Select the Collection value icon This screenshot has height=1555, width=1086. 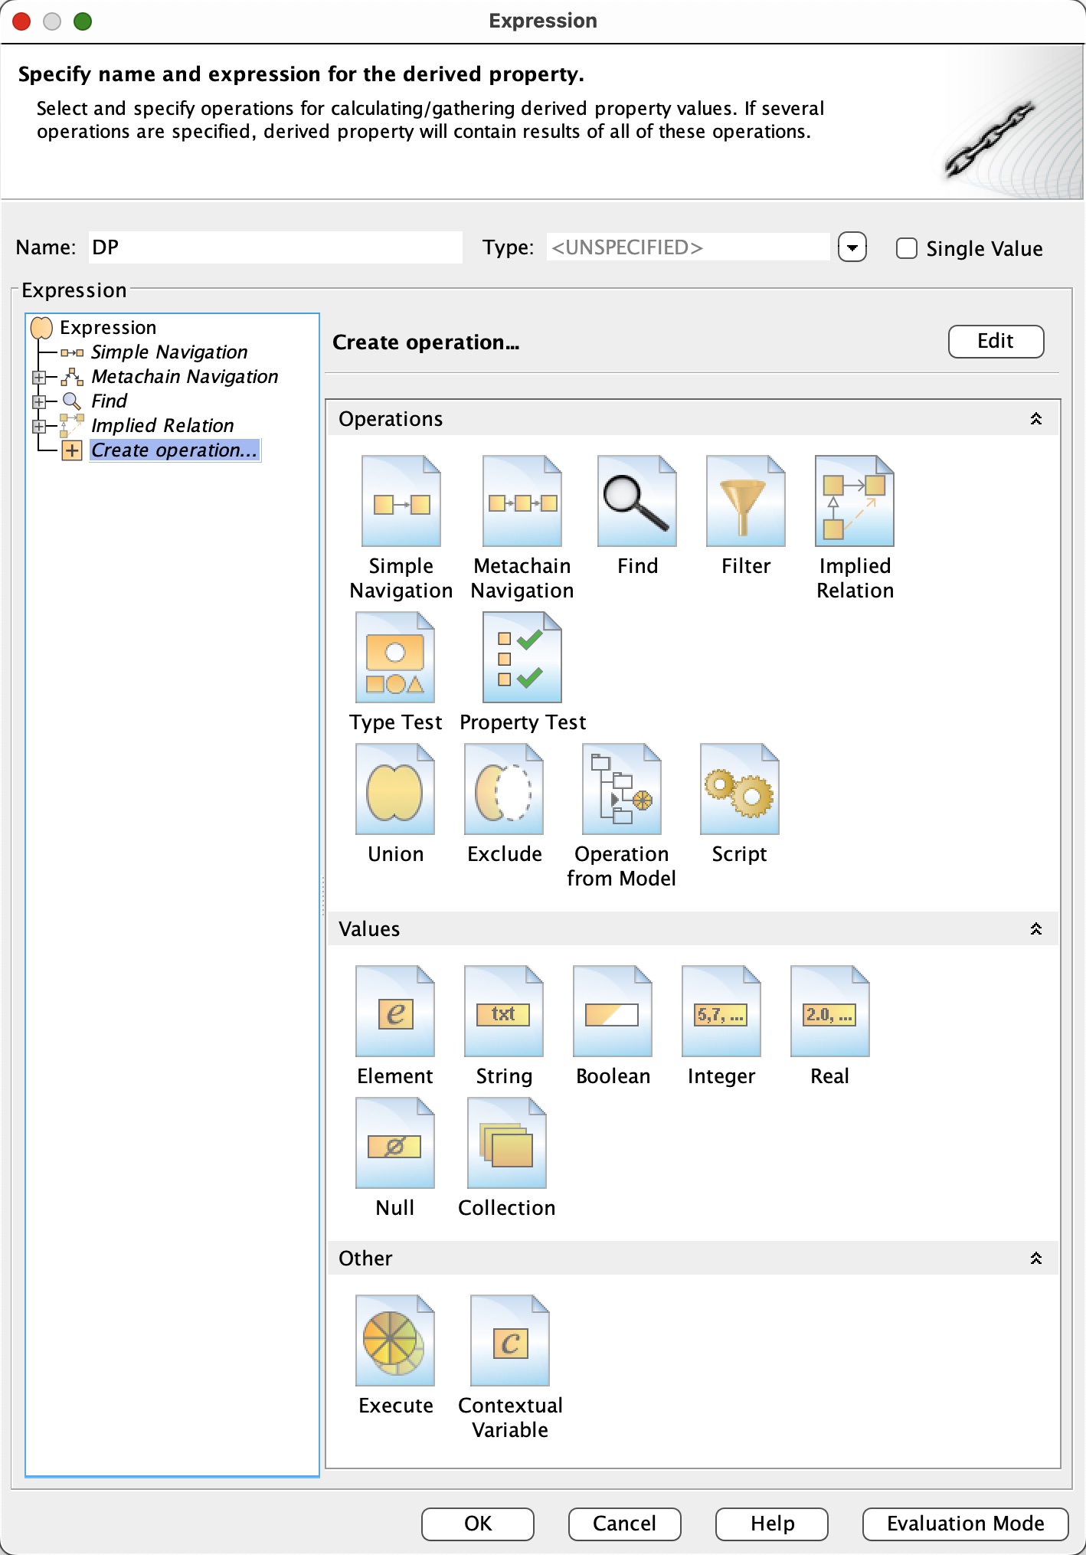tap(506, 1144)
